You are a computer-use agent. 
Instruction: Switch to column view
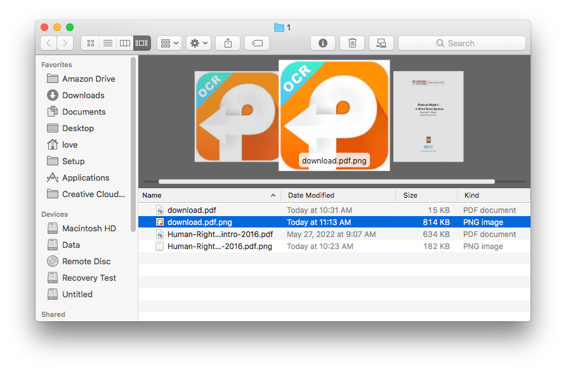pos(125,43)
